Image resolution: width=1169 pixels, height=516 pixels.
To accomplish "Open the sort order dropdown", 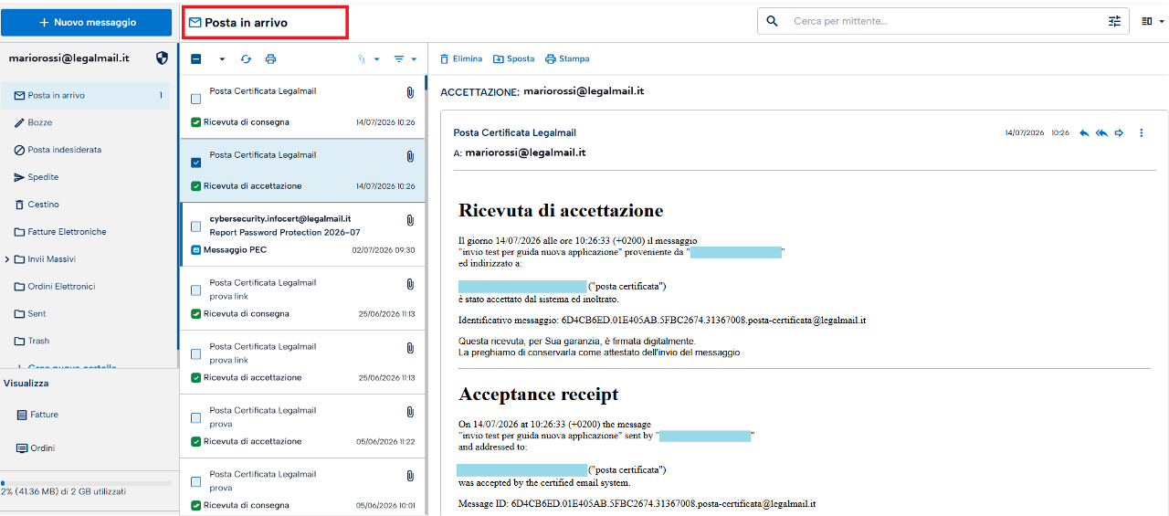I will click(x=369, y=59).
